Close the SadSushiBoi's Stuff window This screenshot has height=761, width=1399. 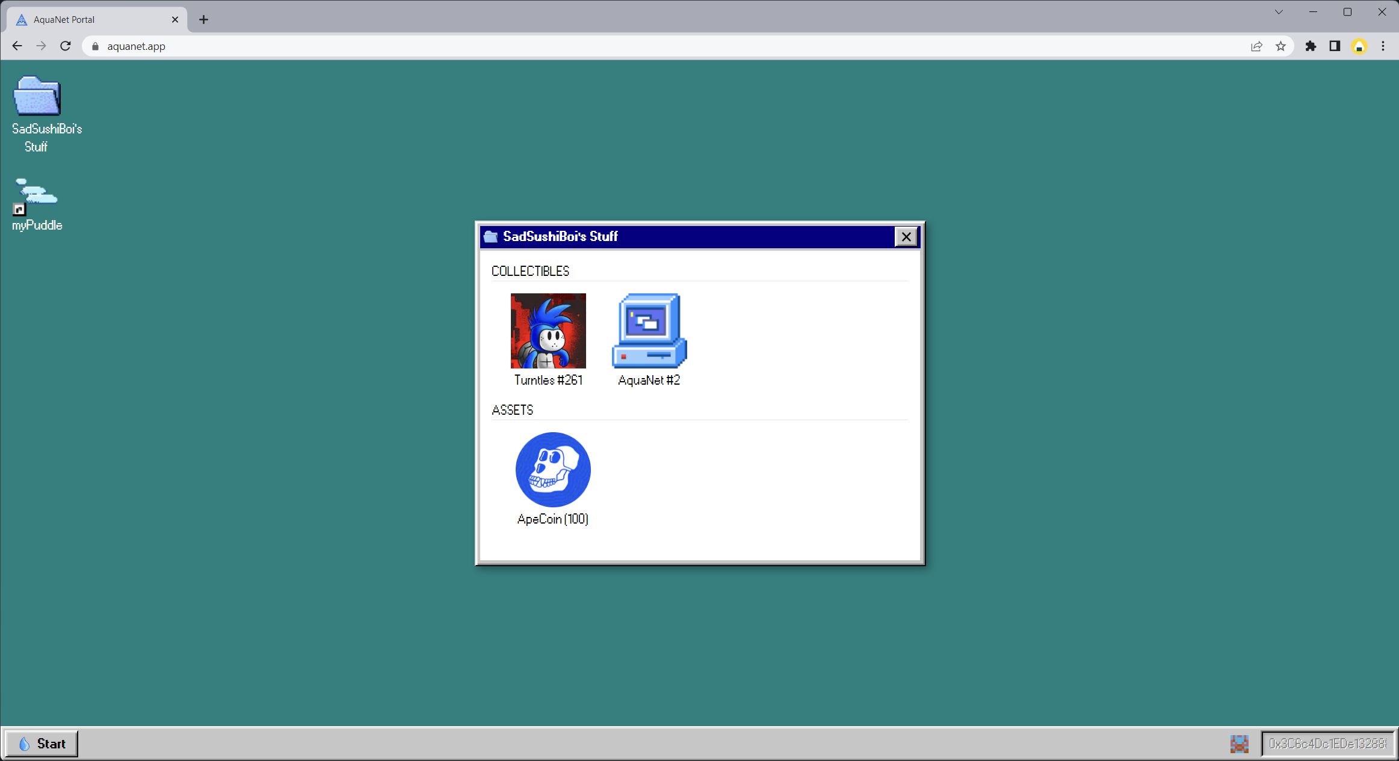906,237
